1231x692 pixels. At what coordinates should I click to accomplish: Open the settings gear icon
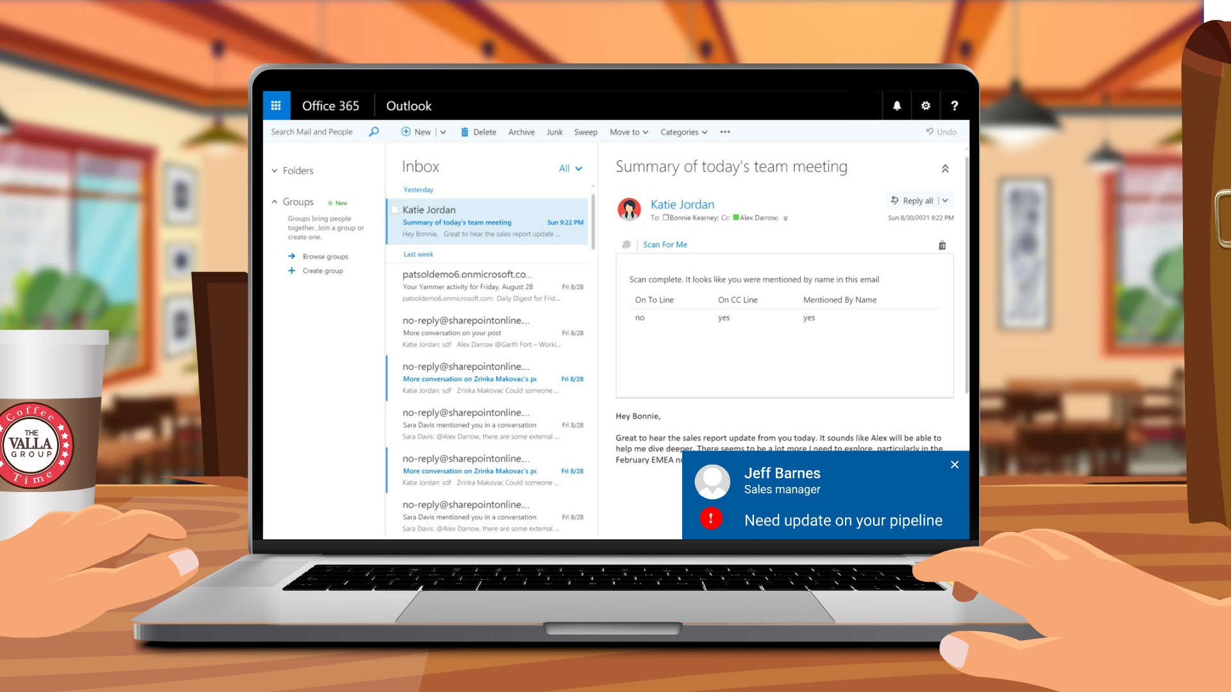[926, 106]
